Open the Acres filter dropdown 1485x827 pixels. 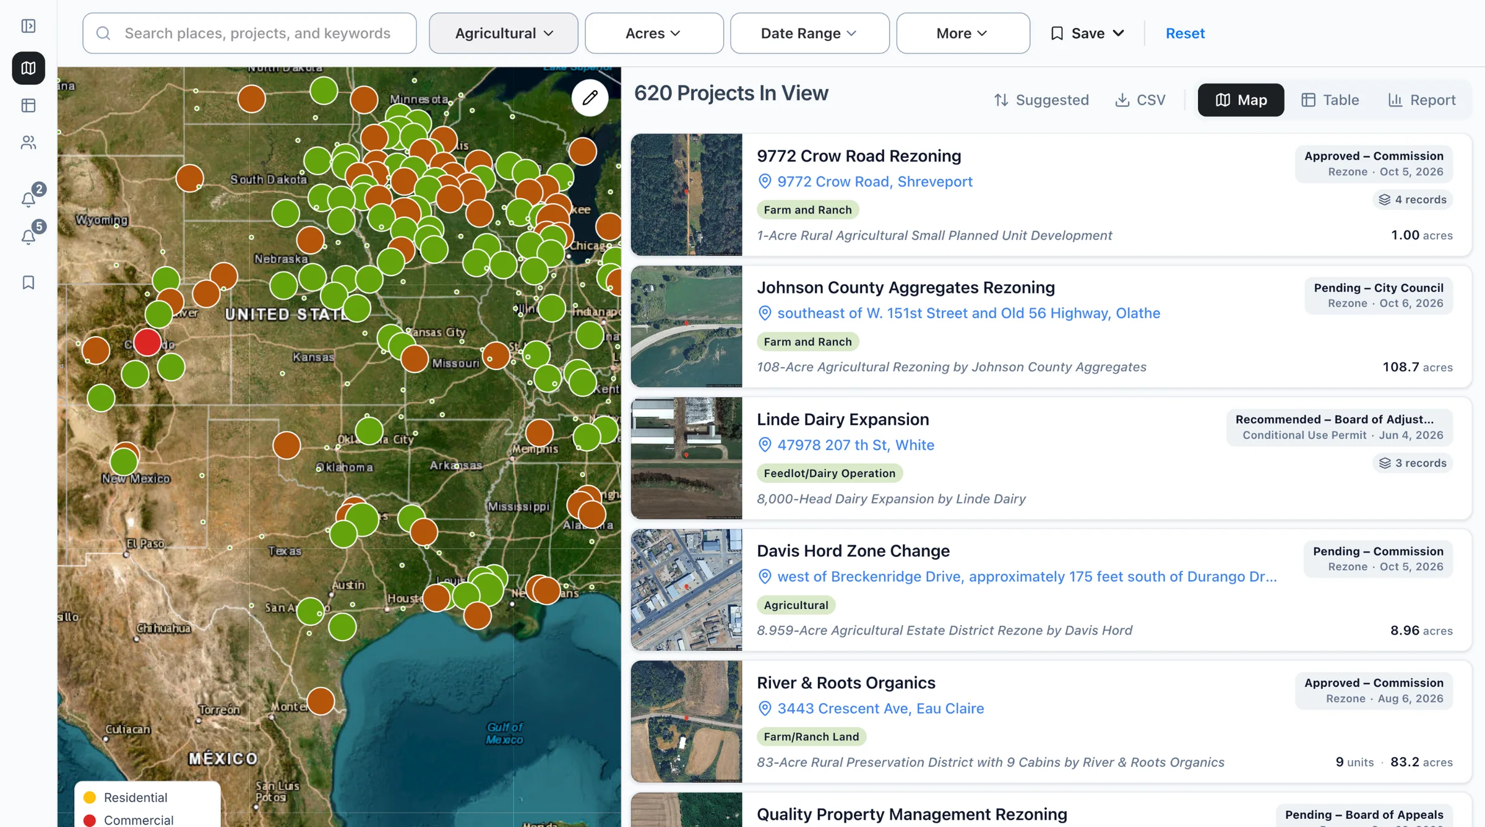click(654, 33)
